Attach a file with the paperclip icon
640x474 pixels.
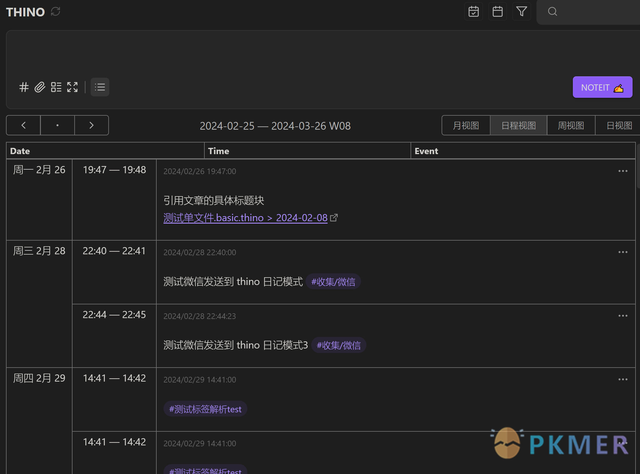(x=40, y=87)
